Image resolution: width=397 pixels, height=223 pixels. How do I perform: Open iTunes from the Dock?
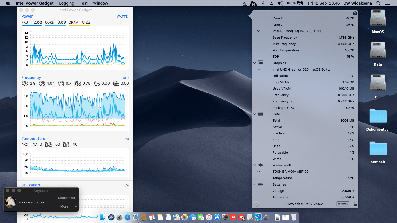209,217
